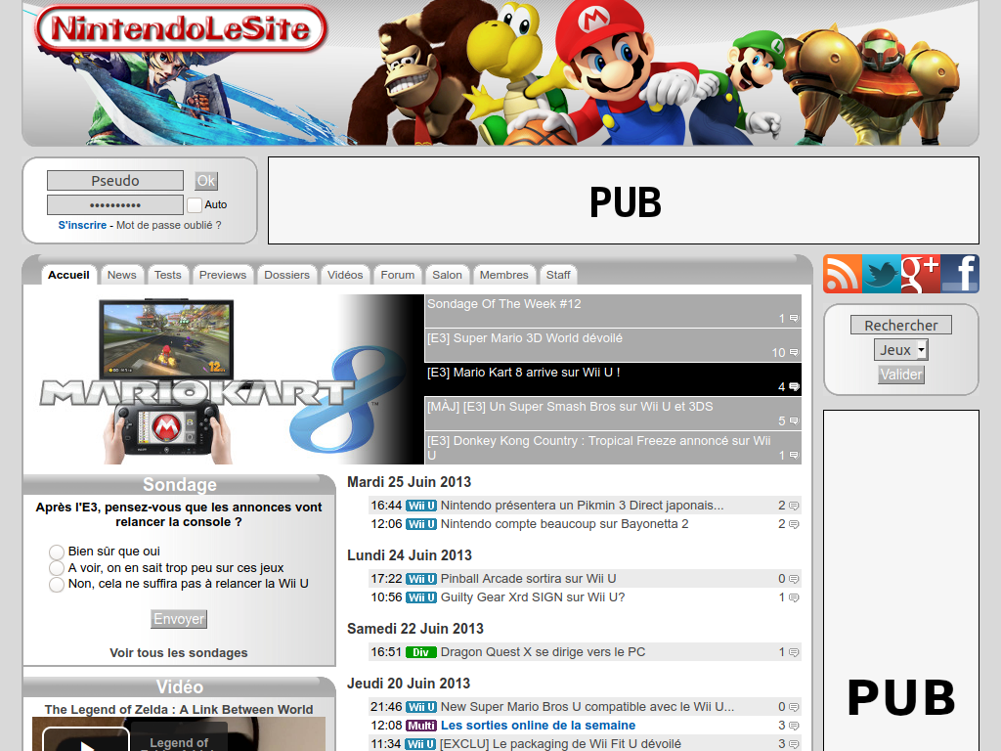Screen dimensions: 1001x751
Task: Open the Vidéos tab
Action: (345, 275)
